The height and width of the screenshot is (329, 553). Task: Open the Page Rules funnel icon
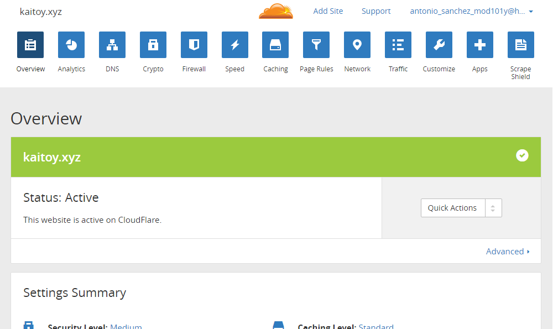click(316, 45)
